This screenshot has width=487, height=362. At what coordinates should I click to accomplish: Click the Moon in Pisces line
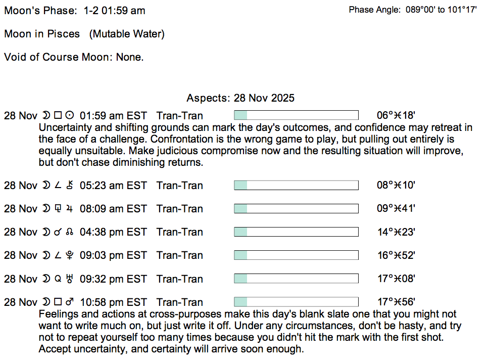coord(84,34)
